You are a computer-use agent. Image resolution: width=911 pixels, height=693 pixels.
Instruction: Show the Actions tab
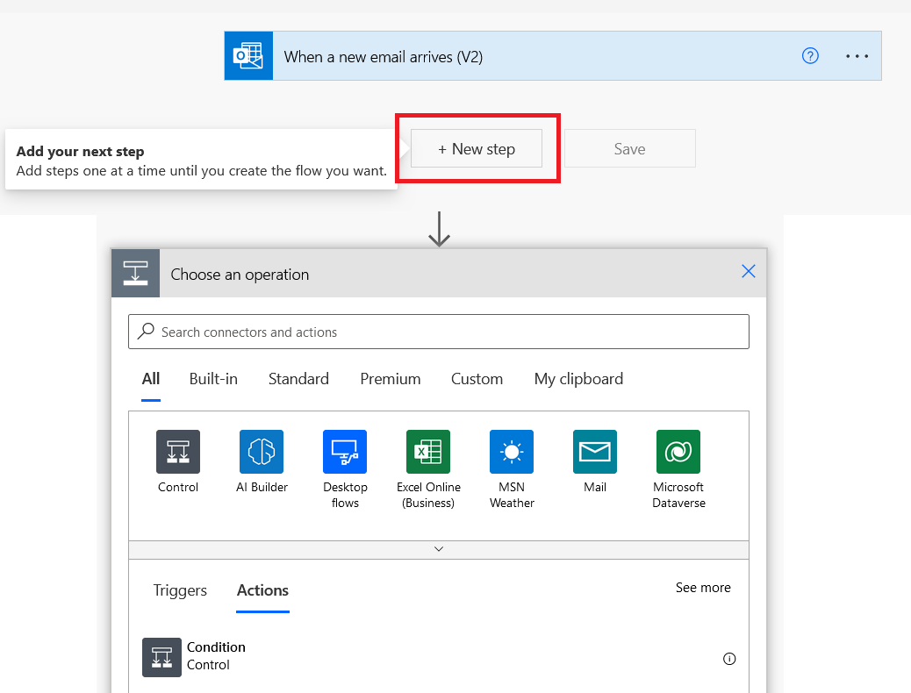pyautogui.click(x=262, y=590)
